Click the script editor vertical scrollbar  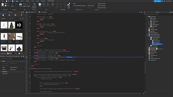click(x=145, y=67)
